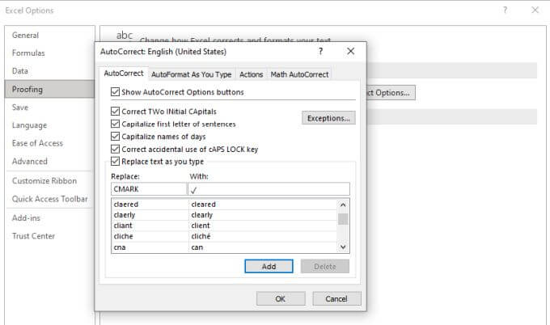Image resolution: width=550 pixels, height=325 pixels.
Task: Select the Actions tab
Action: [x=252, y=74]
